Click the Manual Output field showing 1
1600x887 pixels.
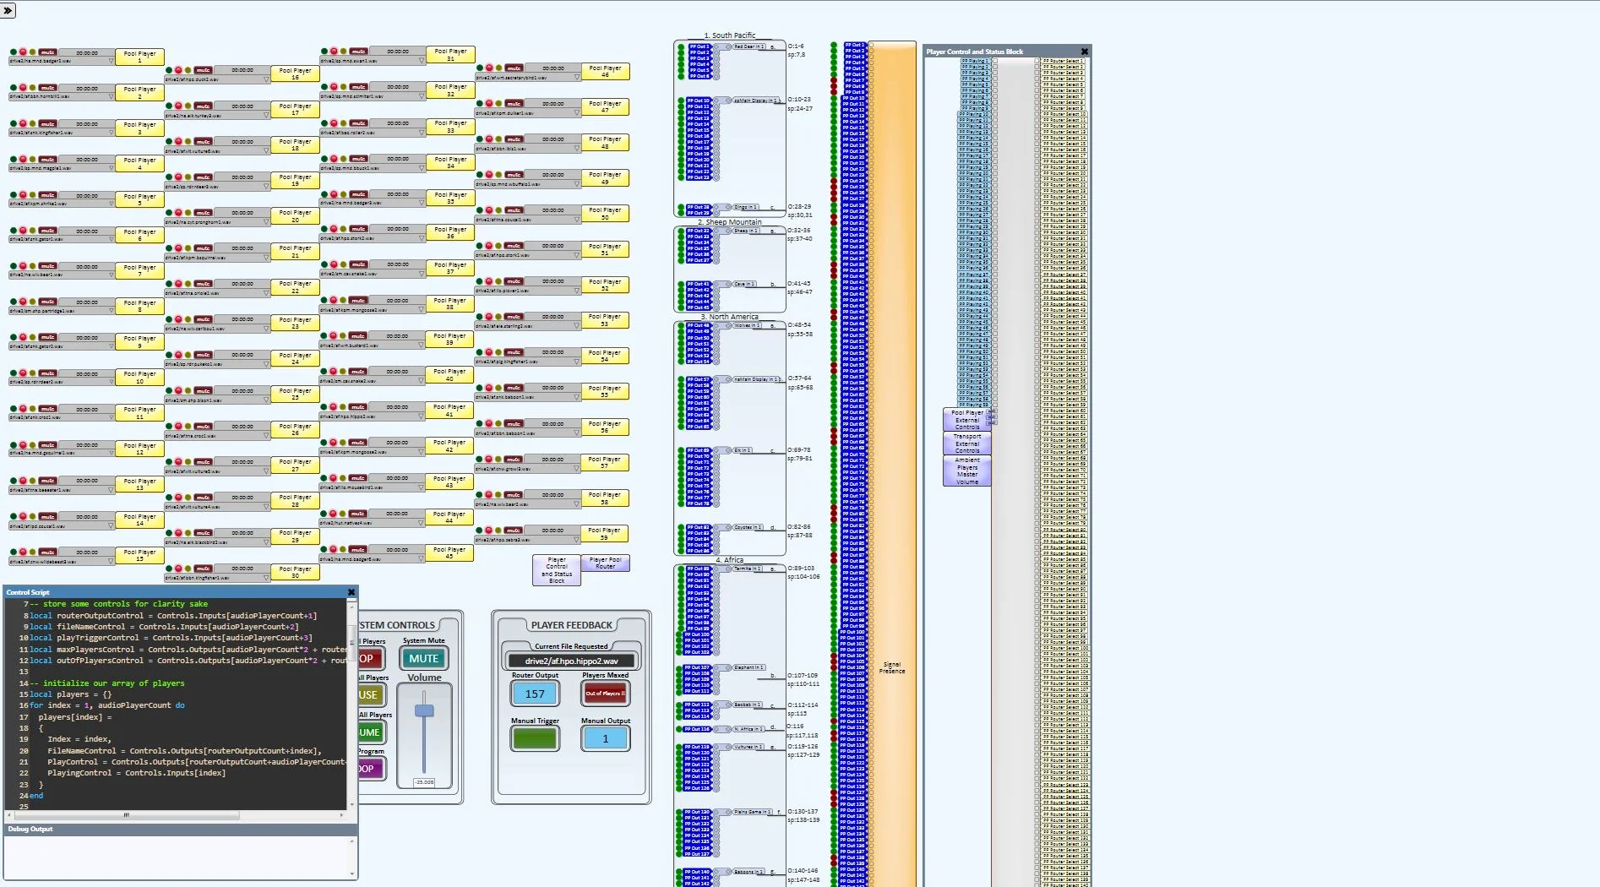[605, 738]
